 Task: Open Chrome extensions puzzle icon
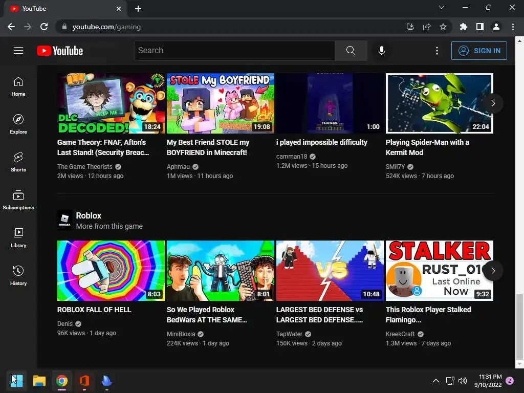point(463,27)
